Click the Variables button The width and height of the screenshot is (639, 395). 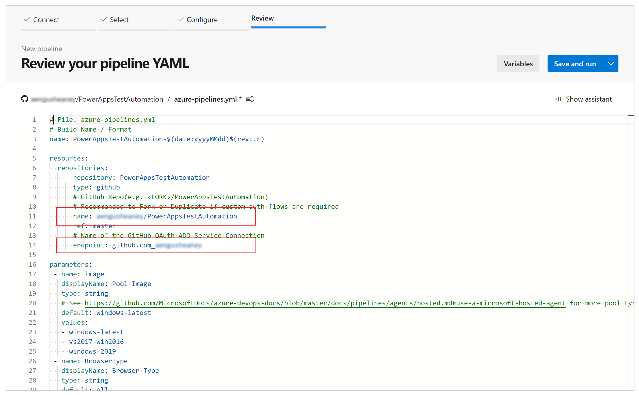[x=518, y=64]
